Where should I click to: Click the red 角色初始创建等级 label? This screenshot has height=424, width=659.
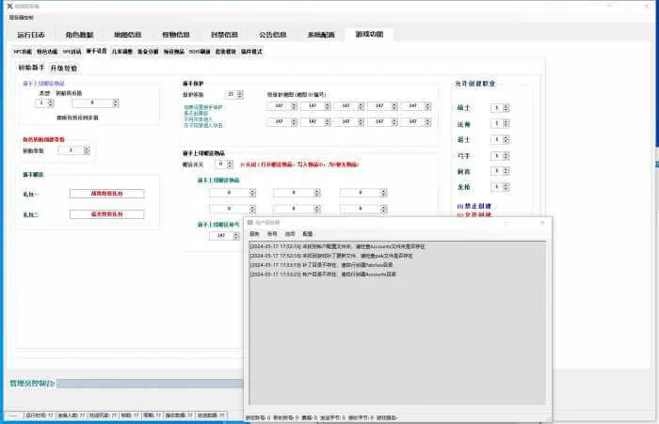tap(43, 139)
